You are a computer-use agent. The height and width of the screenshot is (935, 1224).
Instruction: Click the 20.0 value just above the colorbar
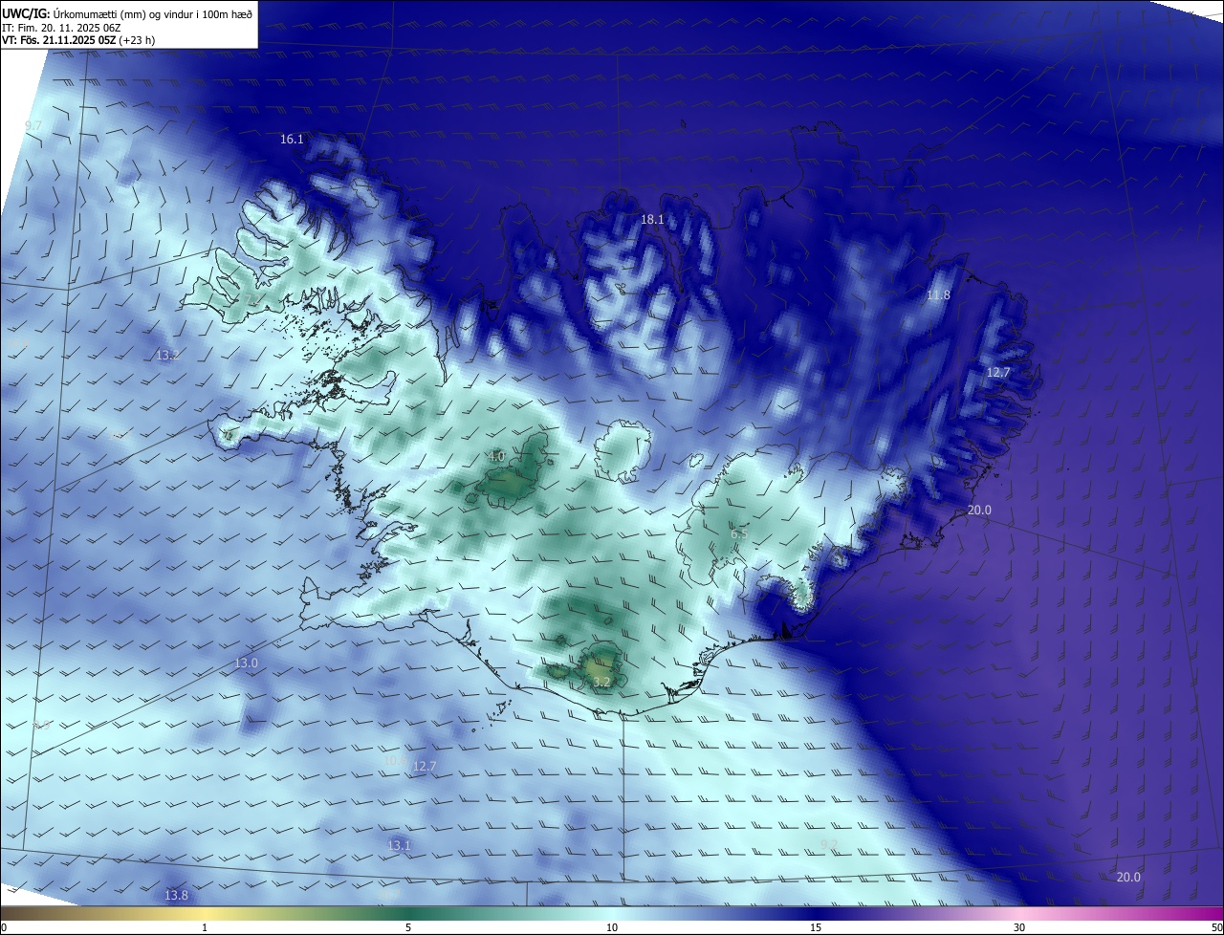[1128, 878]
